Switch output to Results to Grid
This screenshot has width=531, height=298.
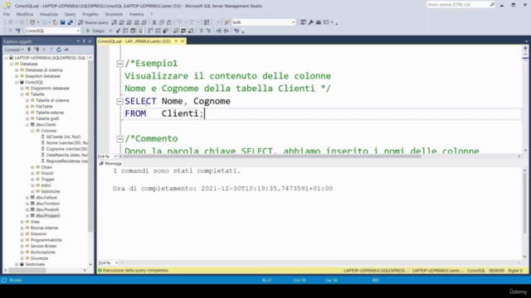pyautogui.click(x=183, y=31)
